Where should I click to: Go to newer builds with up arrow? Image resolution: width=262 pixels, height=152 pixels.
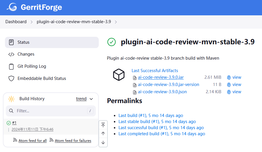[103, 133]
